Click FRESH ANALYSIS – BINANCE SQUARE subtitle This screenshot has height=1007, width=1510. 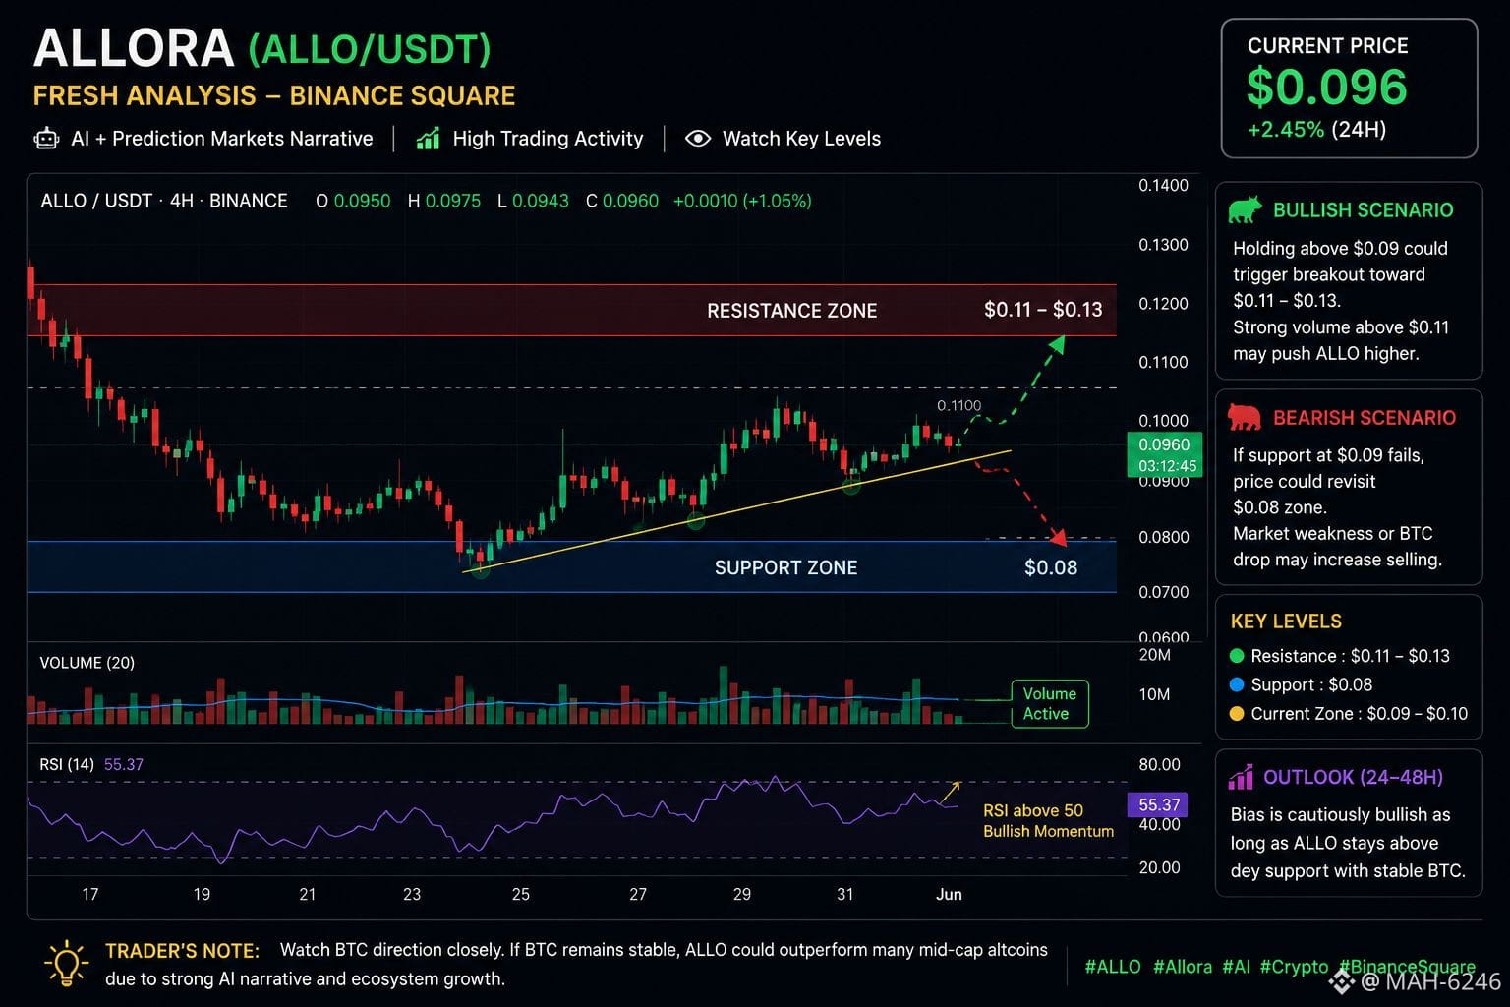click(274, 95)
